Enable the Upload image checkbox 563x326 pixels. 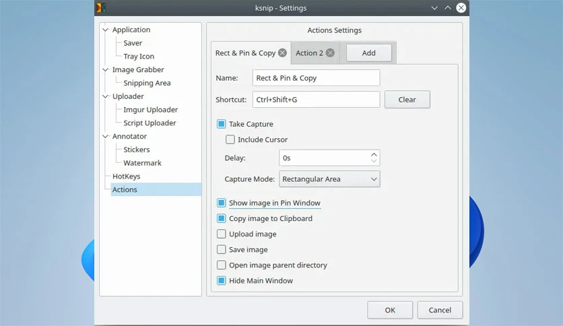221,234
